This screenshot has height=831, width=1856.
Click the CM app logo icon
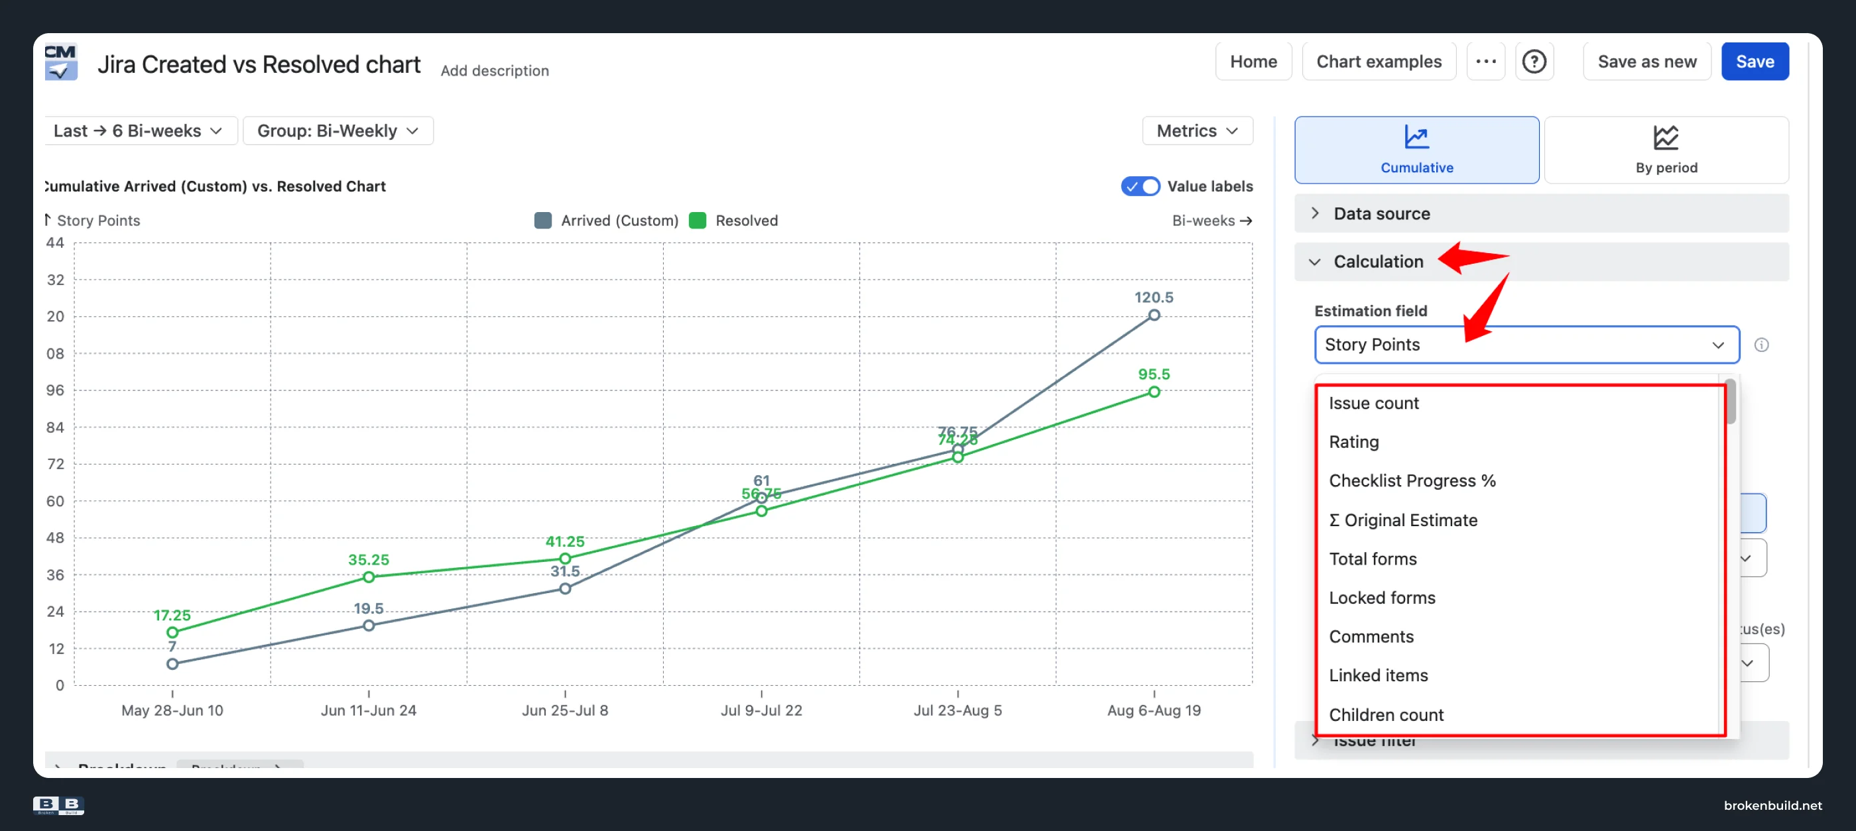(x=60, y=62)
